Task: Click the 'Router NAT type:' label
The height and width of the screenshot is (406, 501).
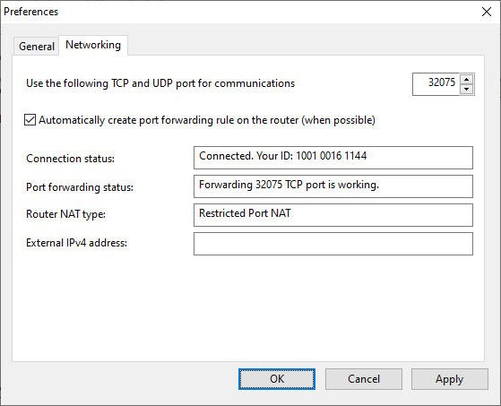Action: pos(65,214)
